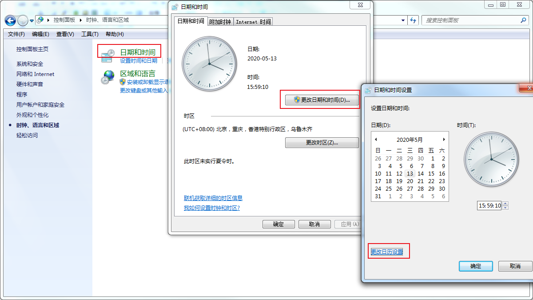Click the 2020年5月 calendar header
This screenshot has width=533, height=300.
410,140
